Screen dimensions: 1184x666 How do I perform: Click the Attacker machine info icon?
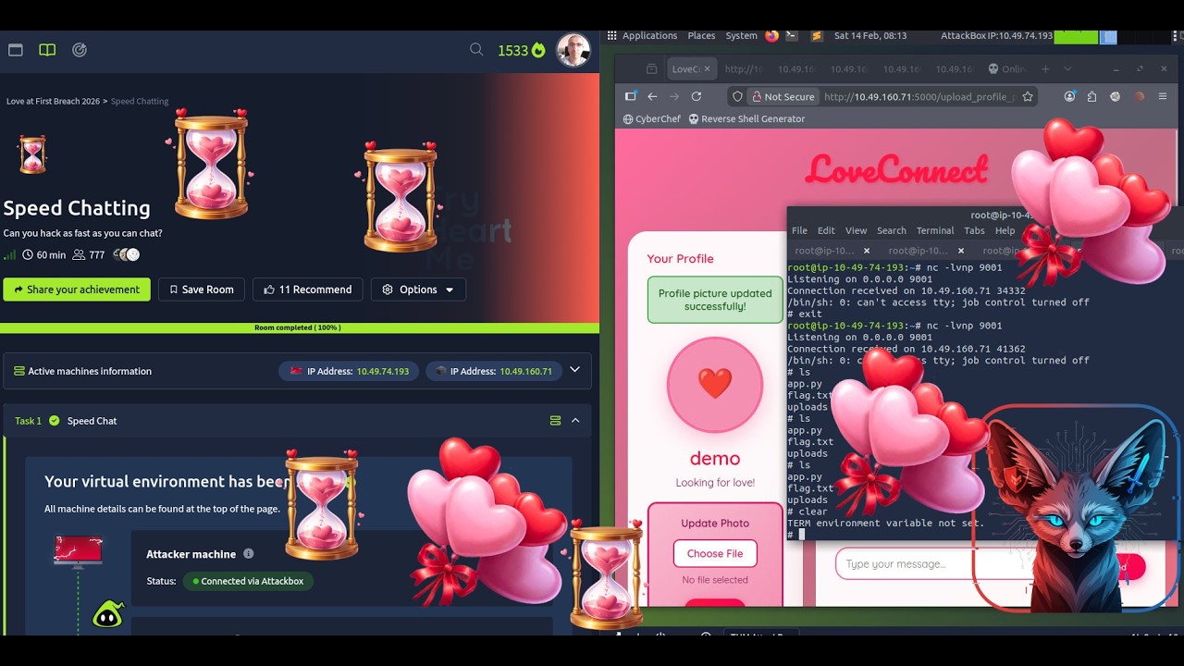[x=248, y=554]
